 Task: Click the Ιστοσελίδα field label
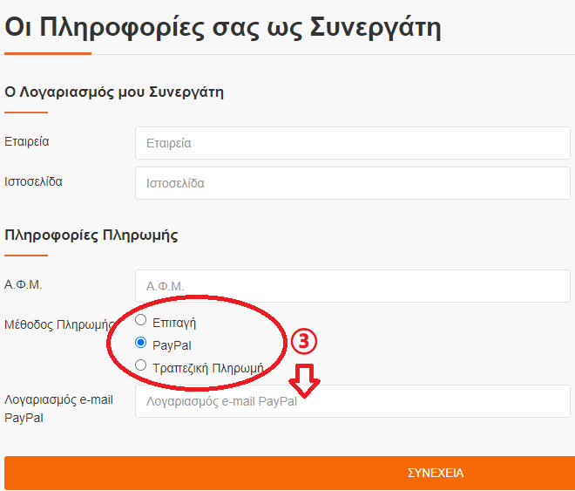[x=33, y=181]
